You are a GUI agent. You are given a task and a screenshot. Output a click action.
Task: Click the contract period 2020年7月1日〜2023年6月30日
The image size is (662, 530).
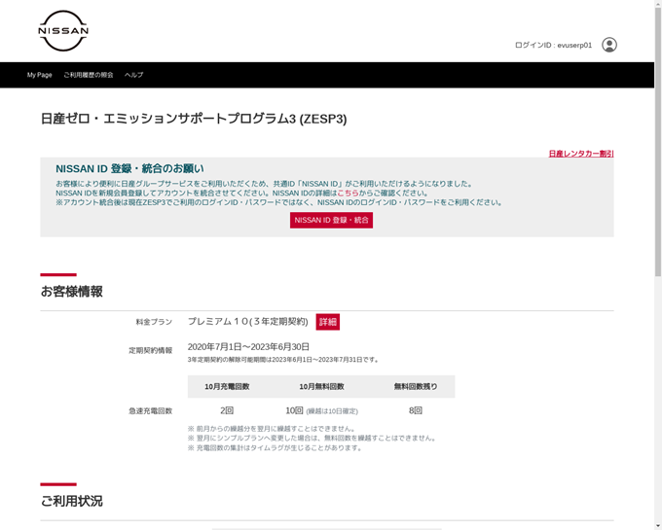pos(248,347)
